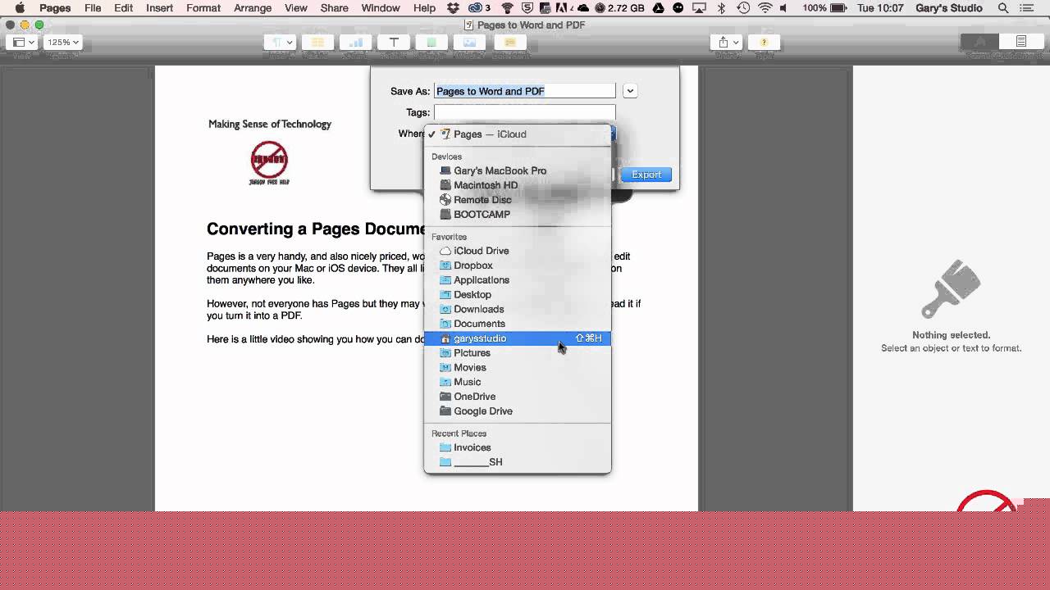The width and height of the screenshot is (1050, 590).
Task: Click the Wi-Fi status icon
Action: 765,8
